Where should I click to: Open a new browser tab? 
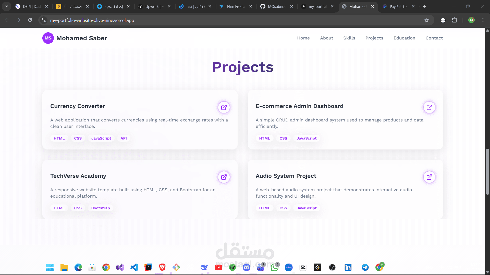[x=425, y=6]
